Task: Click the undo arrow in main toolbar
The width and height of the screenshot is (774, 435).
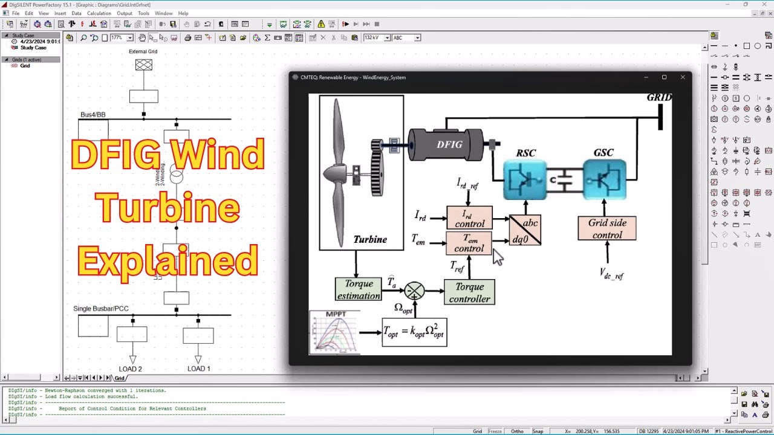Action: 207,24
